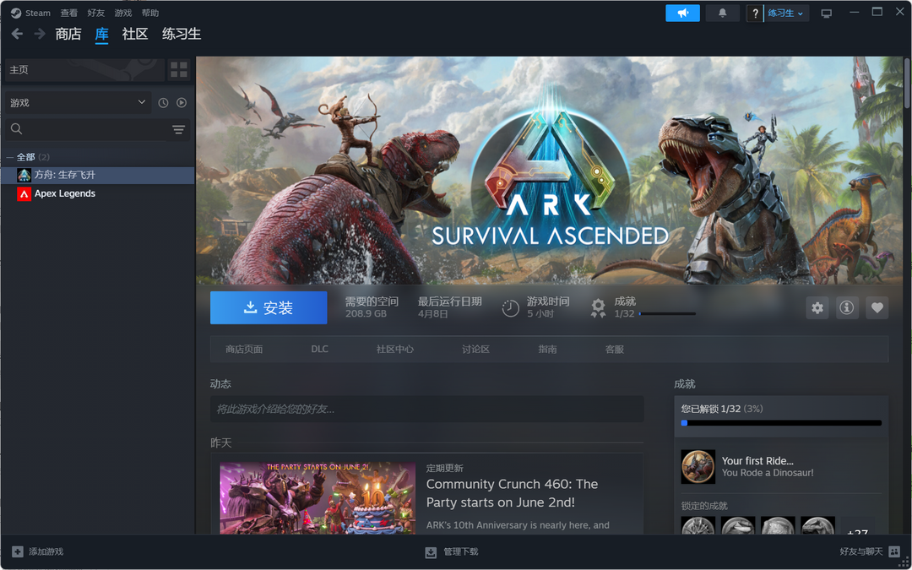Open the 游戏 category dropdown

click(x=78, y=102)
